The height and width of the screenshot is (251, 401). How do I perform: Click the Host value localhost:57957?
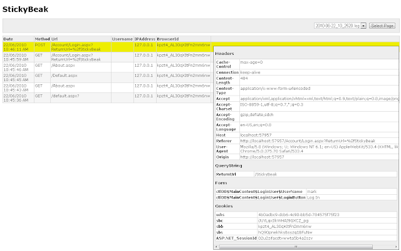256,135
